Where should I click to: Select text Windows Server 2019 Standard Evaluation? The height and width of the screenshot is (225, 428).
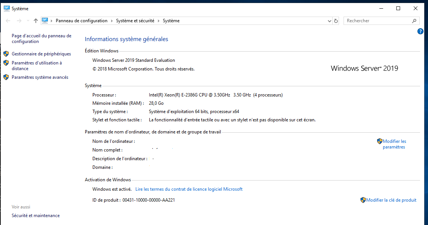(x=133, y=60)
